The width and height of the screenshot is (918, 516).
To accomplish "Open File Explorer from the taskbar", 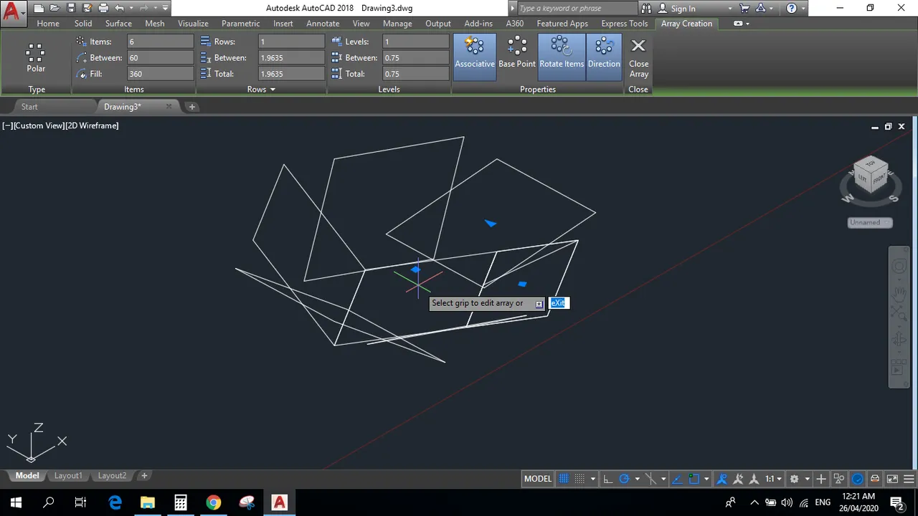I will pos(148,502).
